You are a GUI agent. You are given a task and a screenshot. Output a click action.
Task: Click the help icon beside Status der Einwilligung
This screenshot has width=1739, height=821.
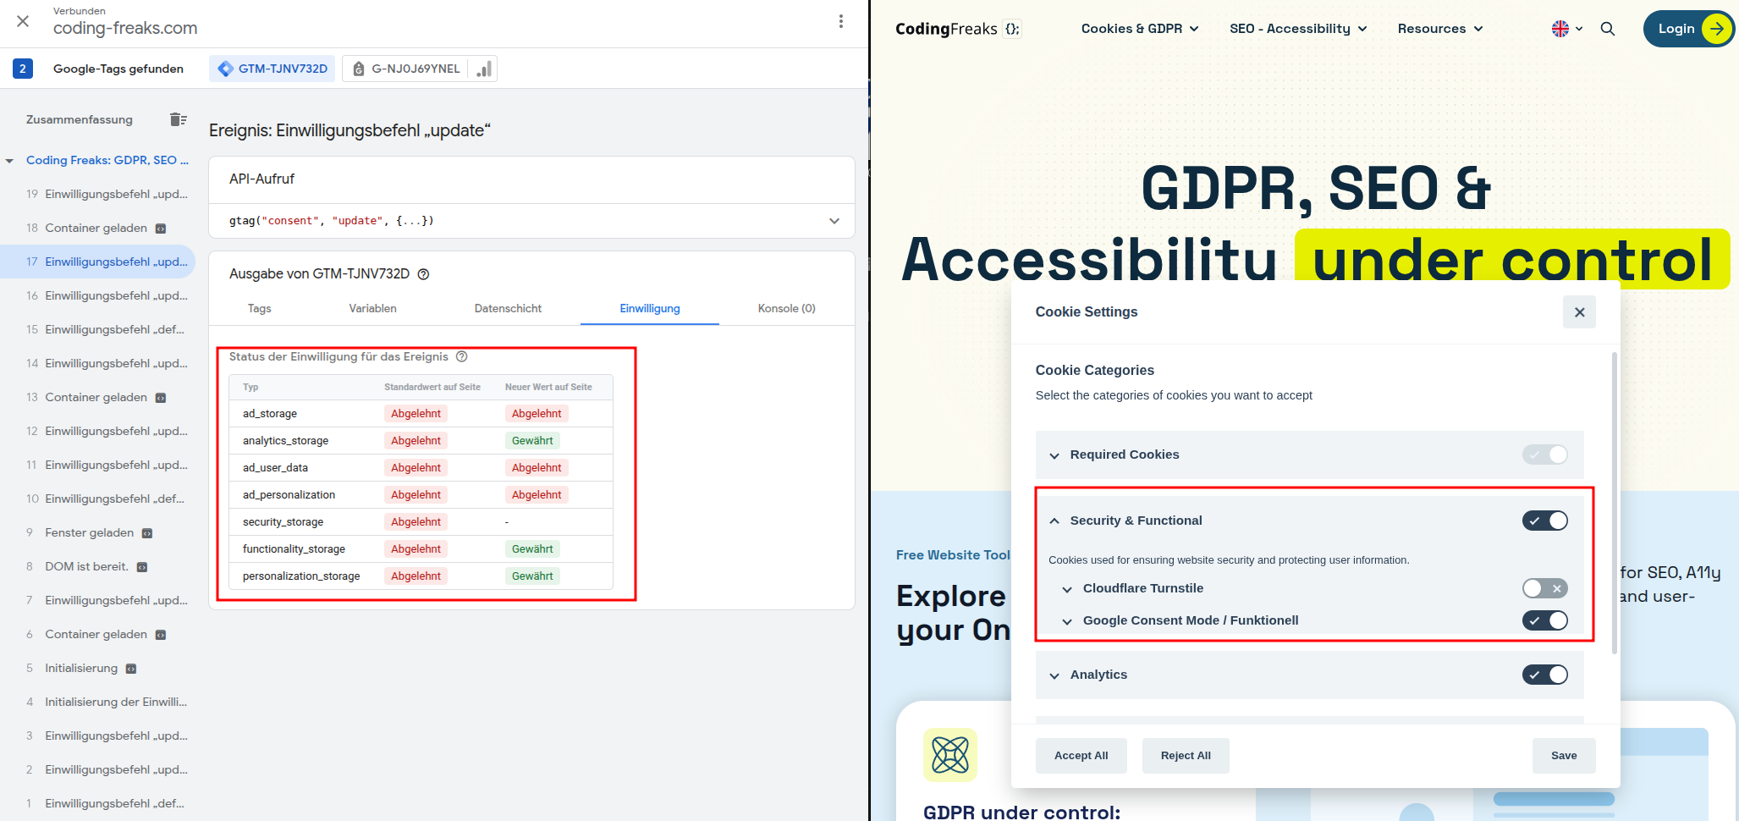tap(461, 356)
